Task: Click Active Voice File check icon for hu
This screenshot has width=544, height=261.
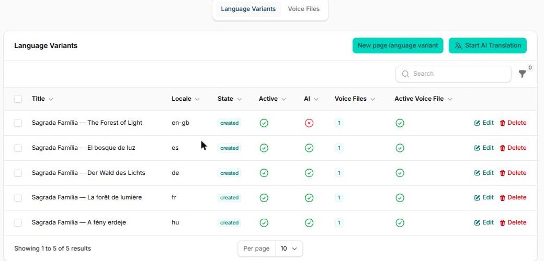Action: [400, 222]
